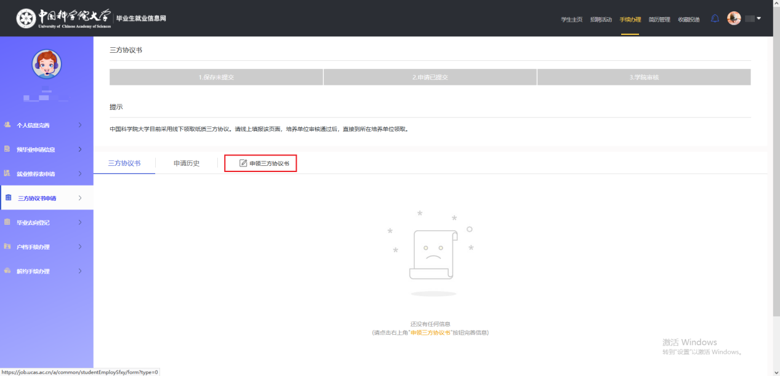Expand the 三方协议书申请 chevron

pyautogui.click(x=80, y=198)
